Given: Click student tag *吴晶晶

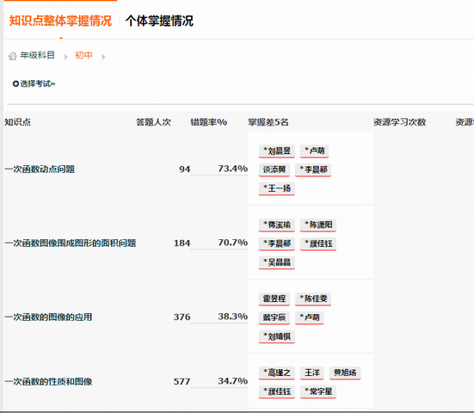Looking at the screenshot, I should click(x=277, y=262).
